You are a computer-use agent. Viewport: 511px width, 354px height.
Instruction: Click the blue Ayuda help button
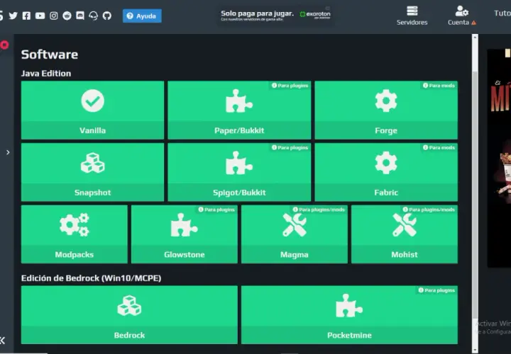(142, 16)
